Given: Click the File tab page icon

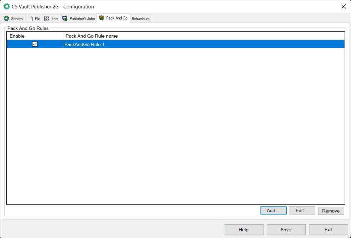Looking at the screenshot, I should pos(30,19).
